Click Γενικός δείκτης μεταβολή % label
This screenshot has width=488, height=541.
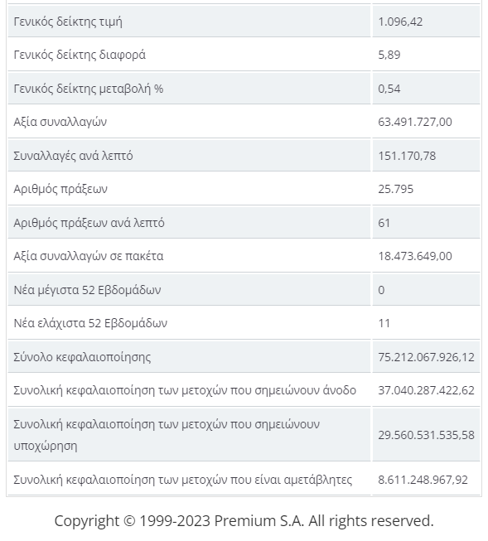(x=89, y=89)
